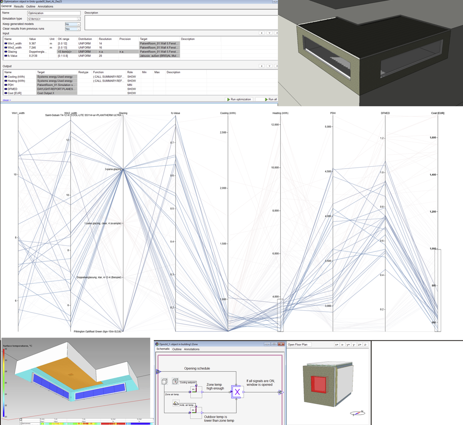Click the Run optimization button
Viewport: 463px width, 425px height.
point(239,99)
